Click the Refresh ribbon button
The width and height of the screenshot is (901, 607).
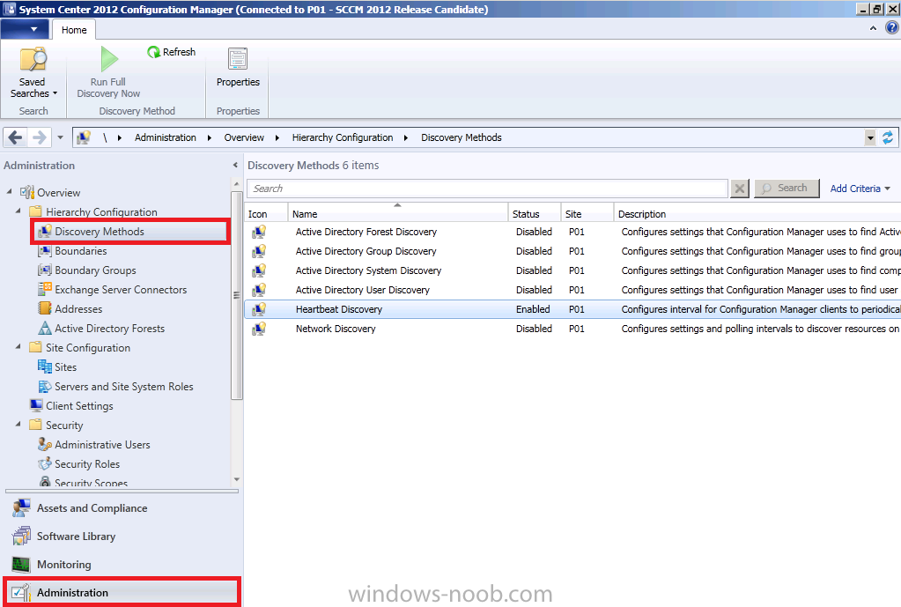click(171, 52)
